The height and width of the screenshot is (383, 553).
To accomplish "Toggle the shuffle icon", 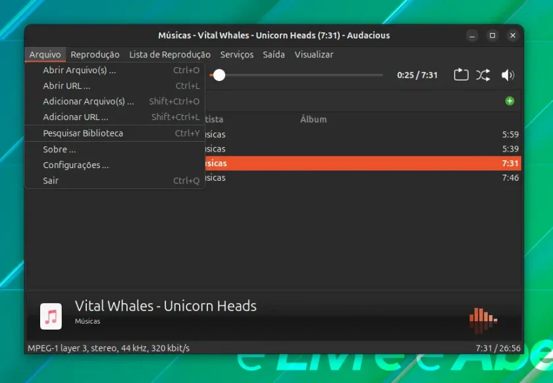I will [x=483, y=75].
